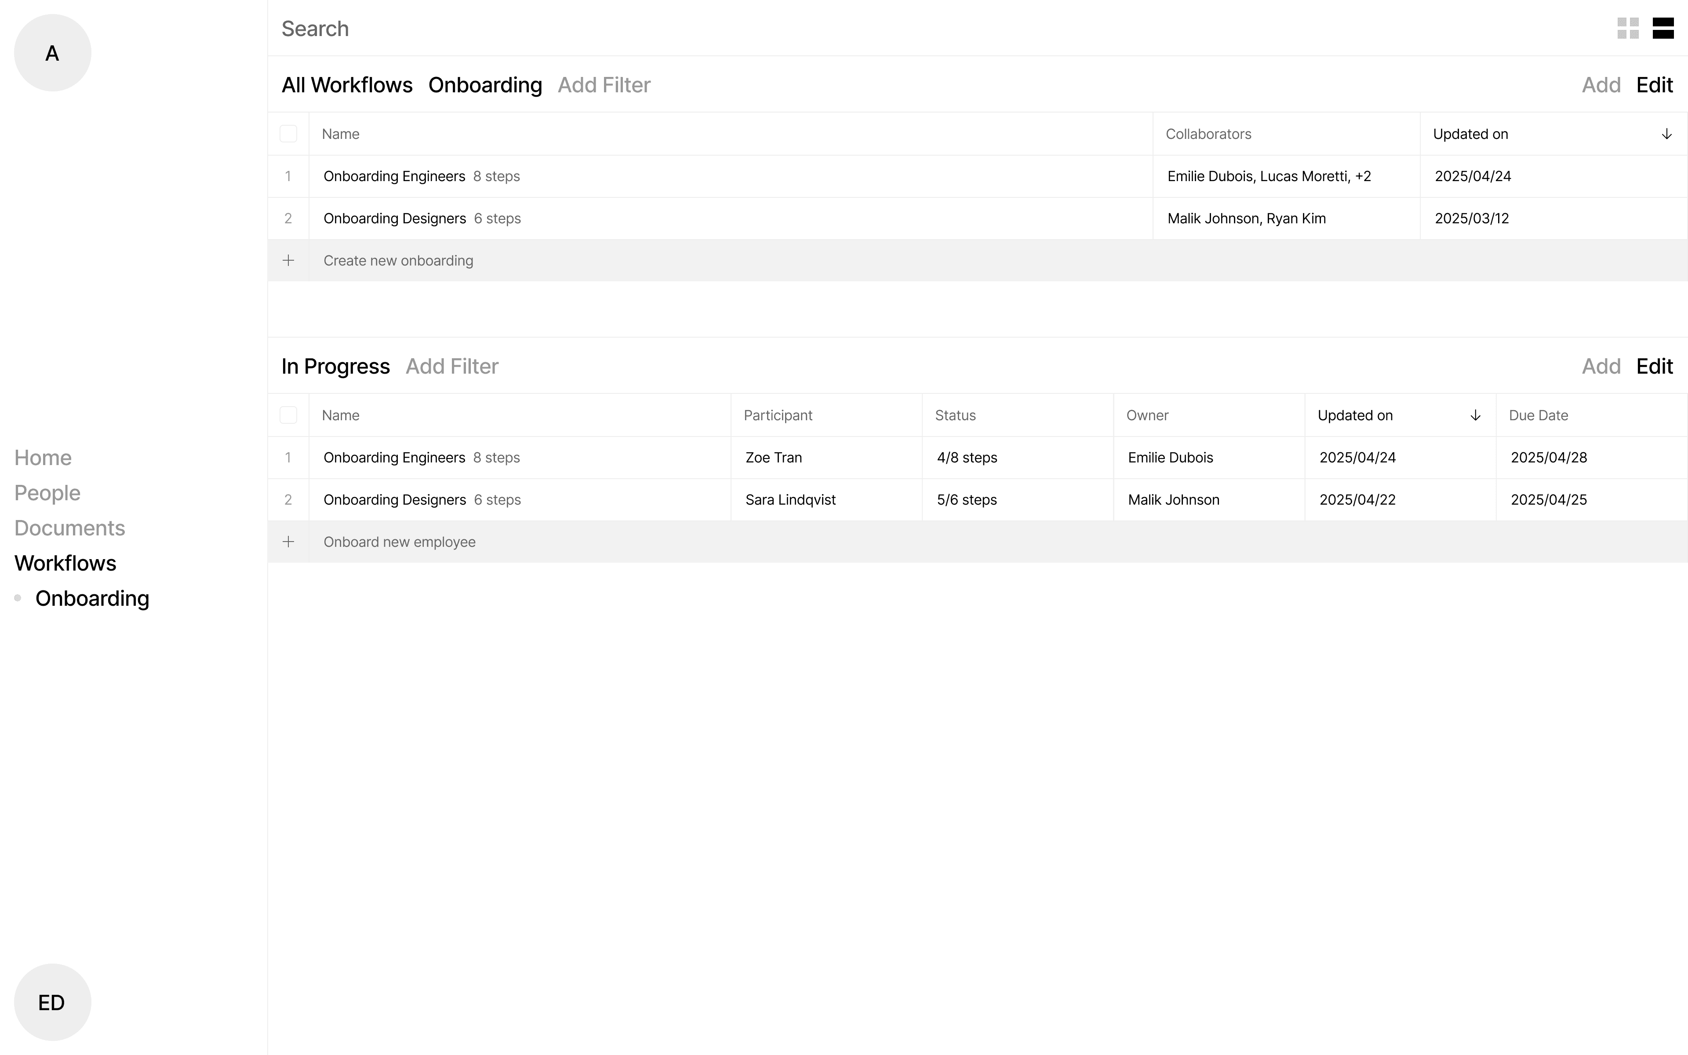Open the ED user profile avatar
This screenshot has width=1688, height=1055.
pyautogui.click(x=52, y=1002)
